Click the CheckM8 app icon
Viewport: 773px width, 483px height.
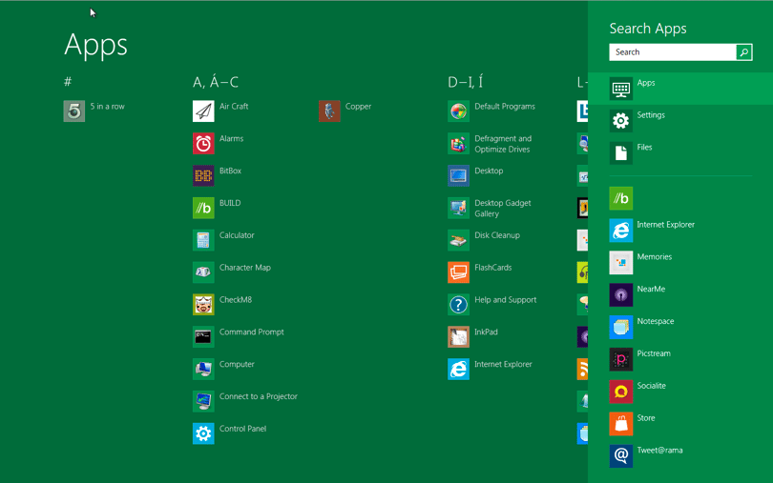(203, 304)
